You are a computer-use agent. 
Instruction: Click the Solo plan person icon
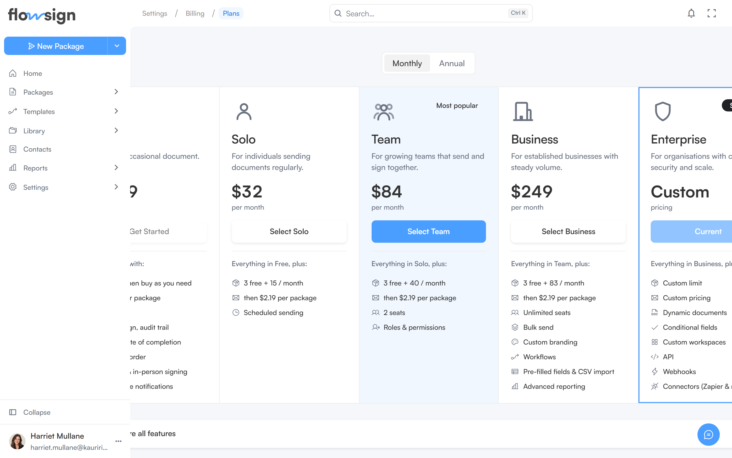tap(244, 112)
